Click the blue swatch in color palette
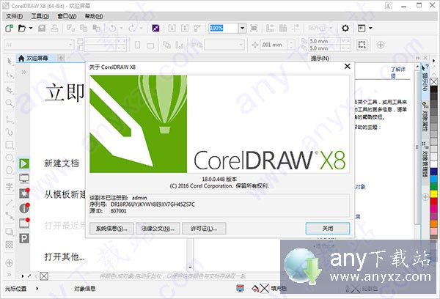 click(x=434, y=171)
